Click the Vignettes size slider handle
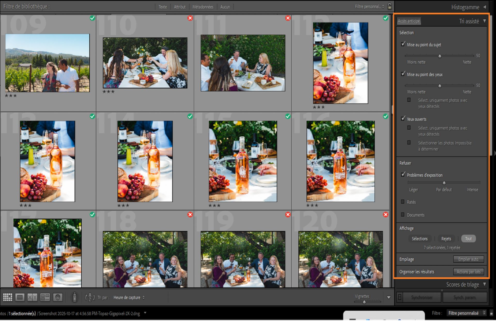496x321 pixels. tap(364, 302)
